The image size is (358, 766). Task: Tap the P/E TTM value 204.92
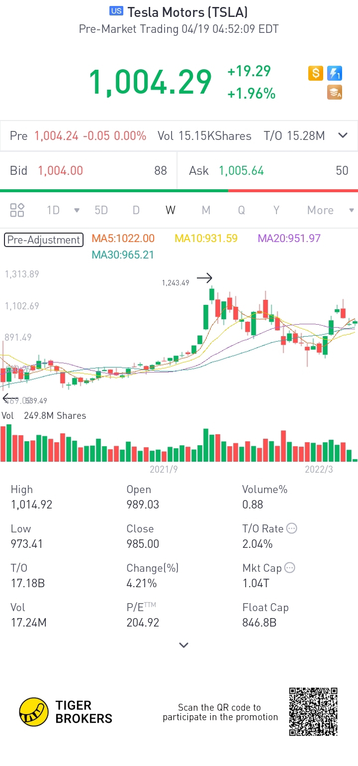coord(143,623)
